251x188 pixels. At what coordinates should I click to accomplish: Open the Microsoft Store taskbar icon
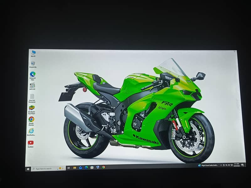click(x=92, y=167)
